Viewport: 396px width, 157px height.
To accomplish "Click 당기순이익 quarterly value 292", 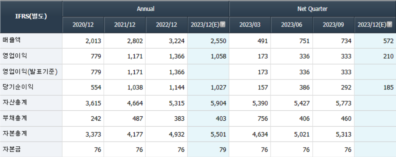I will (346, 87).
